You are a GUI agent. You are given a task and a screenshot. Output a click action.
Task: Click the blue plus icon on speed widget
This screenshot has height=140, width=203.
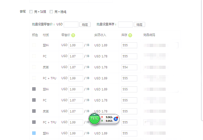116,119
